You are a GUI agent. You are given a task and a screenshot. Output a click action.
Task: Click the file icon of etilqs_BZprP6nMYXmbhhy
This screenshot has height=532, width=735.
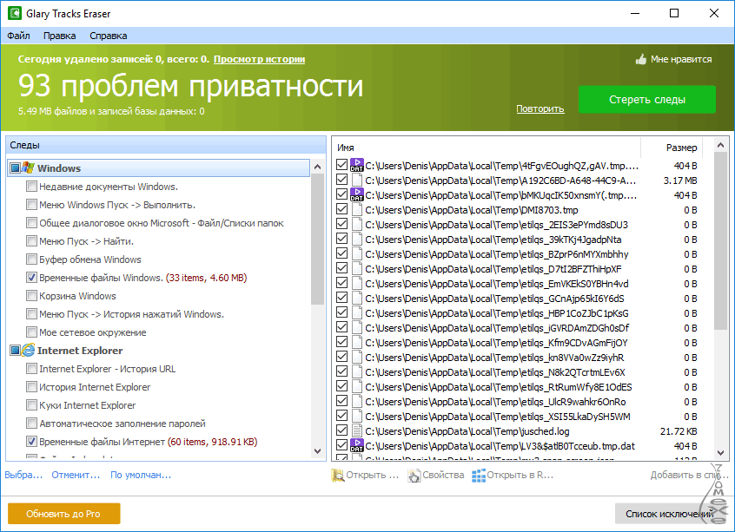357,253
